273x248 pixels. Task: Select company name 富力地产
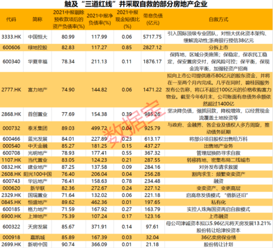[38, 90]
